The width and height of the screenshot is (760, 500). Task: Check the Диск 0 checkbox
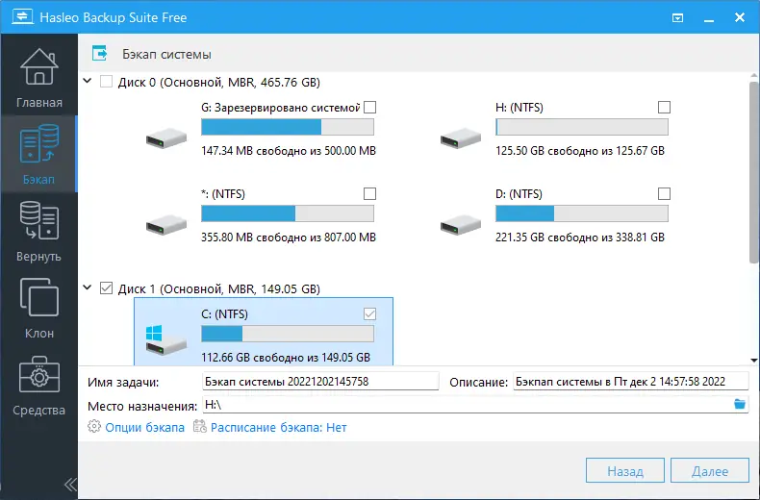pos(106,82)
